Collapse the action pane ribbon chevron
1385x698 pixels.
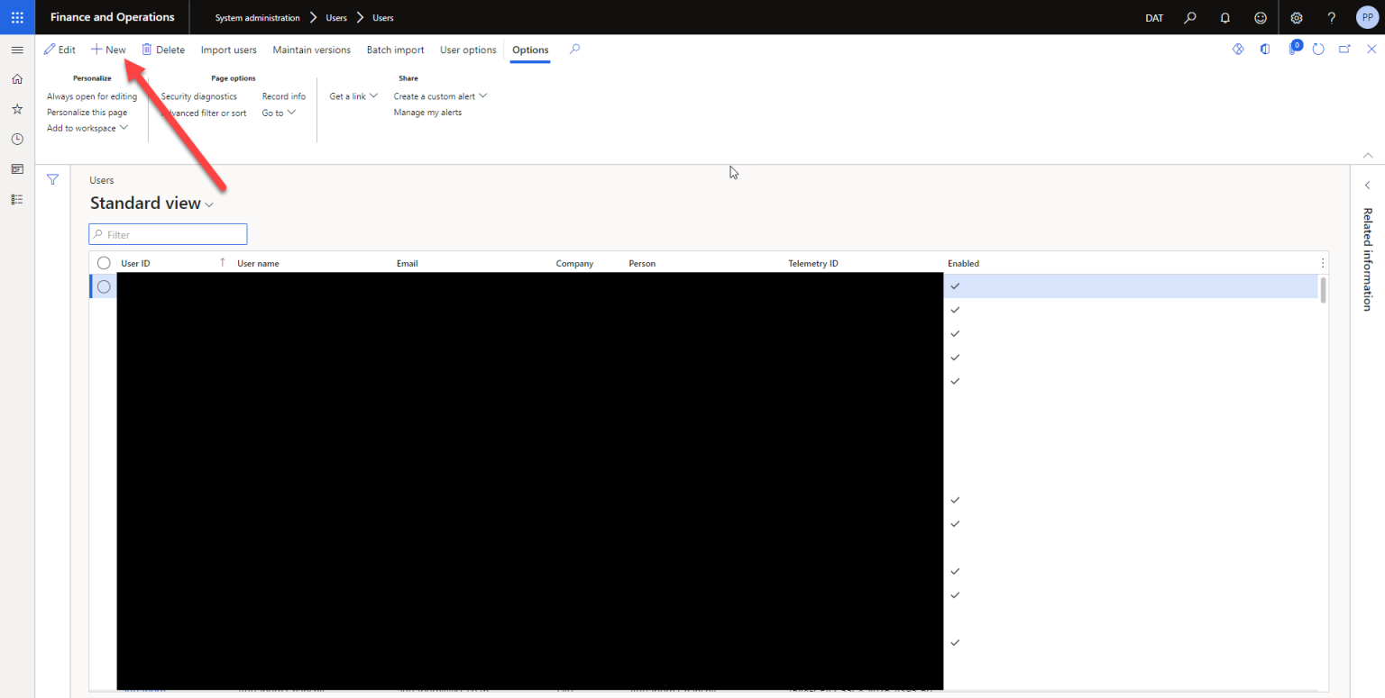1368,154
